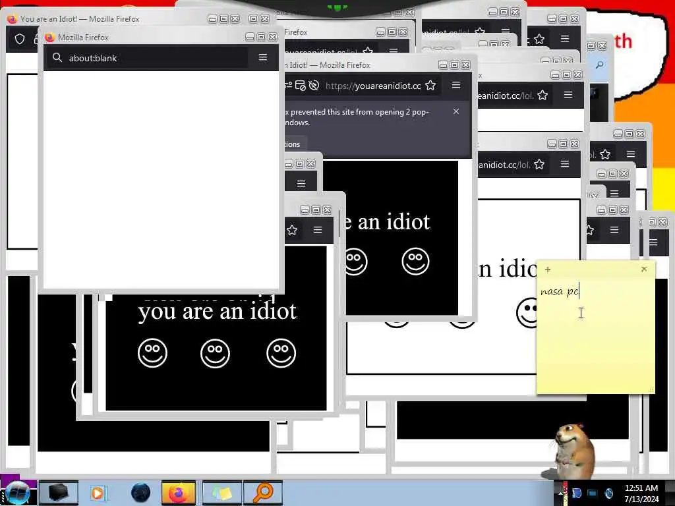Click the autoplay blocked icon beside https://youareanidiot.cc
Image resolution: width=675 pixels, height=506 pixels.
point(314,86)
